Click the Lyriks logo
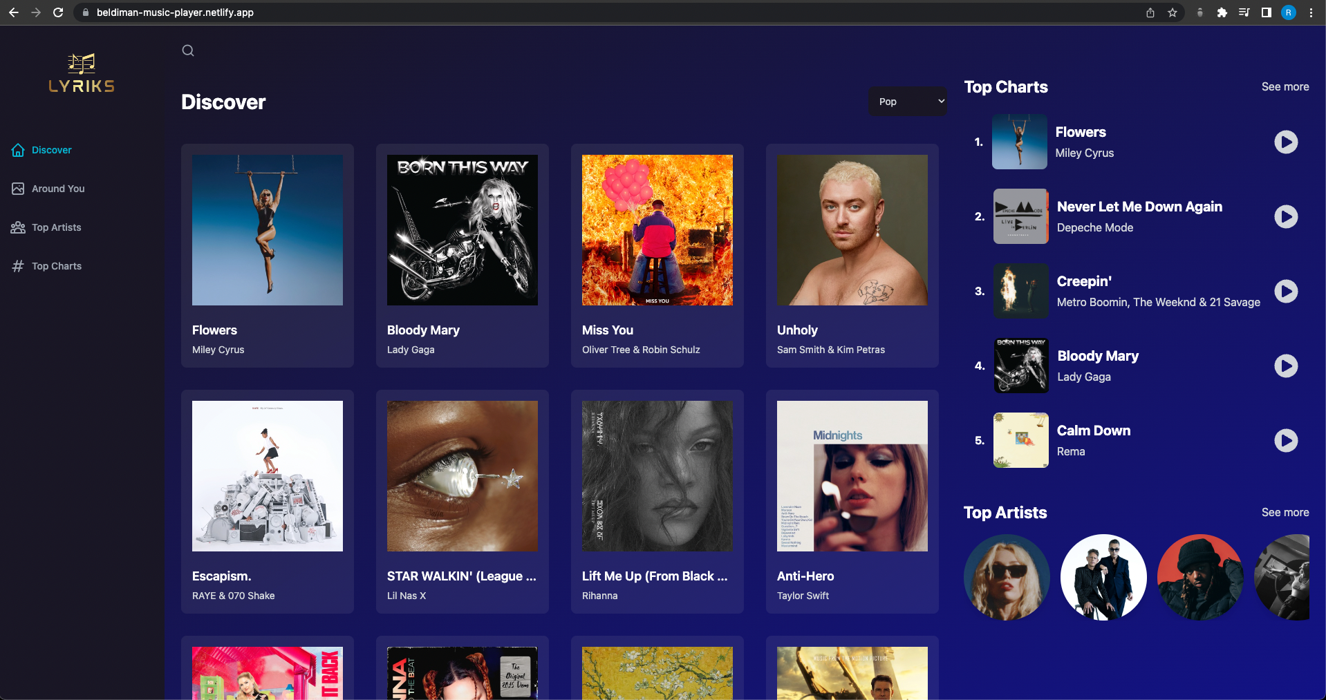The width and height of the screenshot is (1326, 700). [82, 73]
